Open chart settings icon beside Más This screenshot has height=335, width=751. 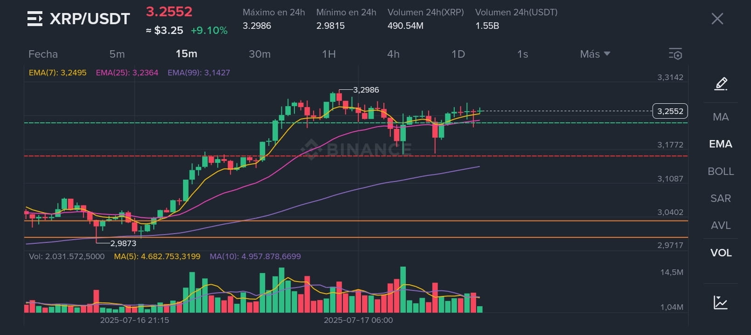(676, 54)
